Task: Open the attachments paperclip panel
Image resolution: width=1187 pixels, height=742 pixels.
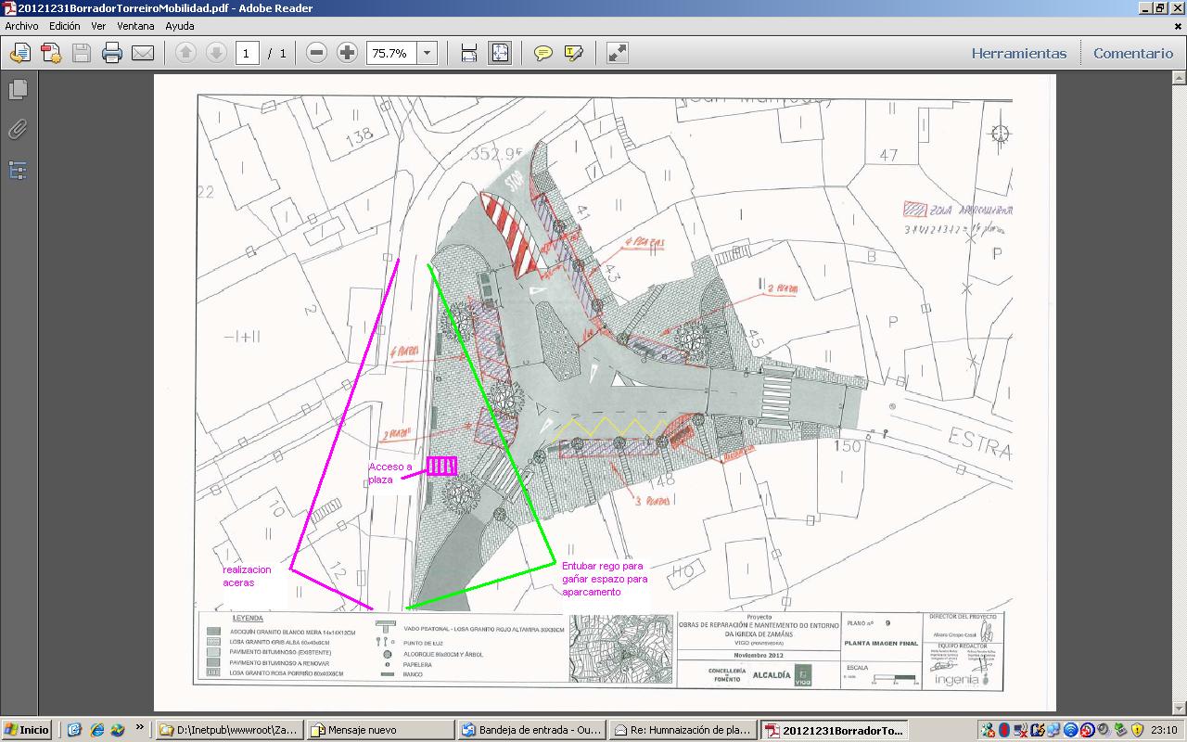Action: [18, 130]
